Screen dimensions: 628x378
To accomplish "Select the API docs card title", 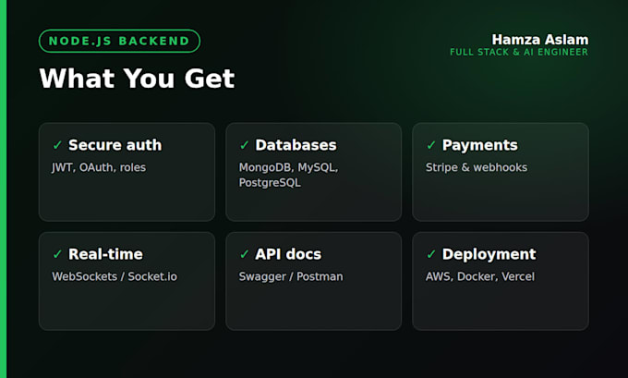I will coord(288,254).
